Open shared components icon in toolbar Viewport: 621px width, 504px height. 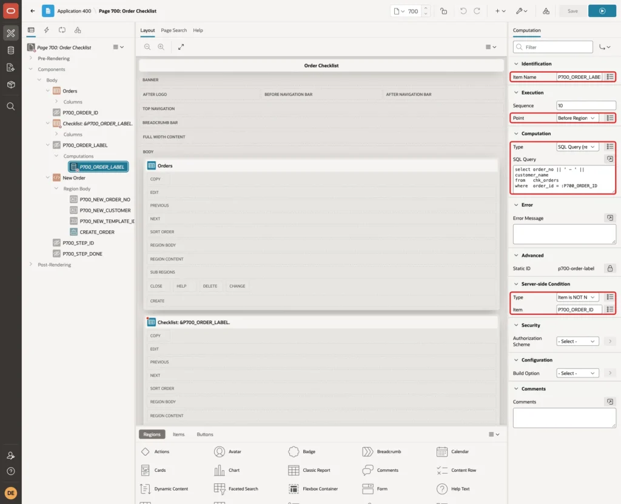[546, 11]
